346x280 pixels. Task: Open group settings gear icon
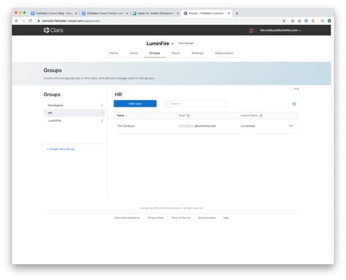[x=294, y=104]
